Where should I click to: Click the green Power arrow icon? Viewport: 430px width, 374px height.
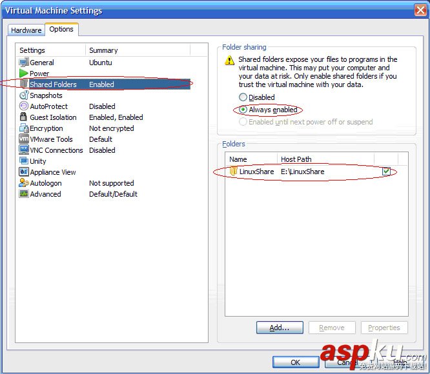24,73
